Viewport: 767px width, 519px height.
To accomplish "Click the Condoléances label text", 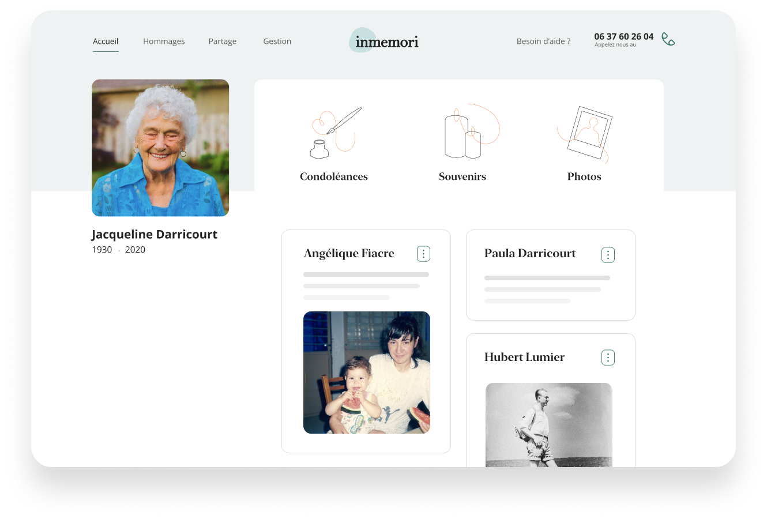I will 334,176.
